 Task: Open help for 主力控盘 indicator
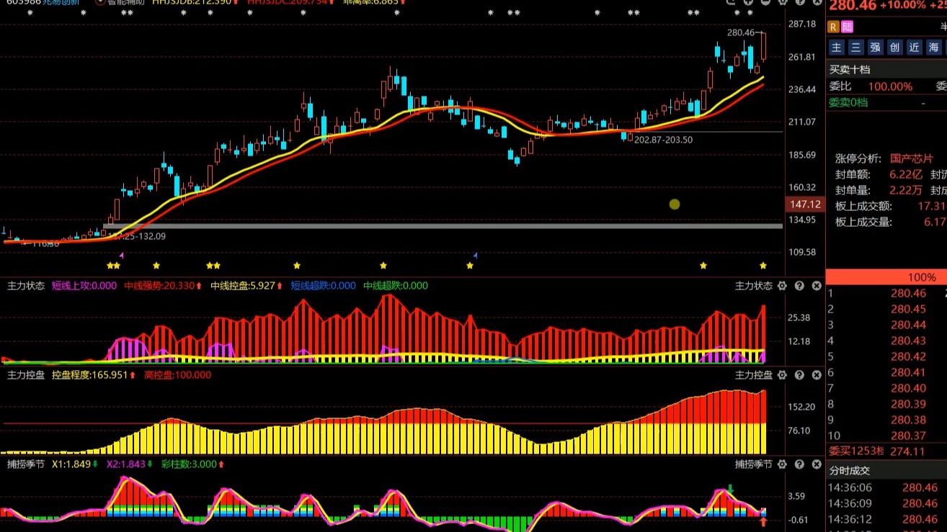[799, 375]
